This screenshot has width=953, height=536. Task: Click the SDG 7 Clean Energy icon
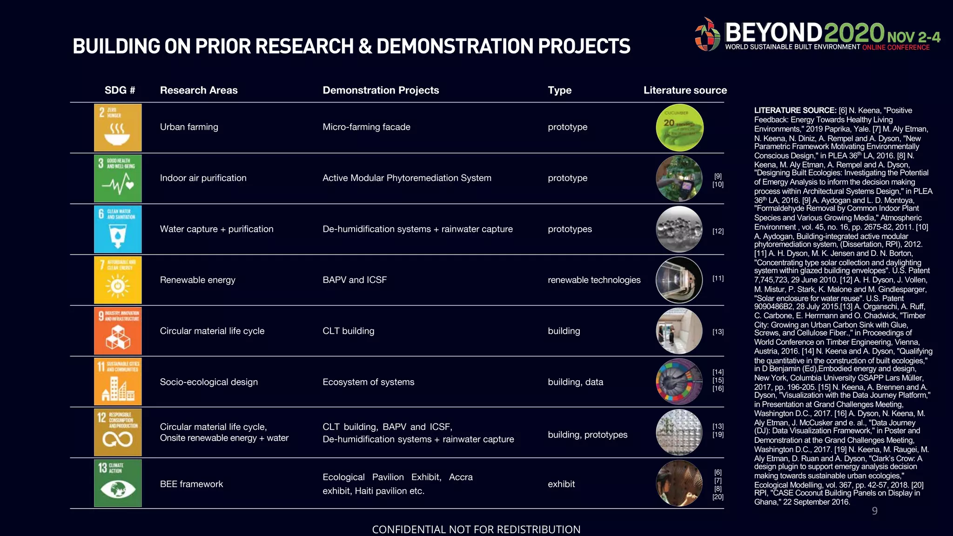click(x=118, y=280)
